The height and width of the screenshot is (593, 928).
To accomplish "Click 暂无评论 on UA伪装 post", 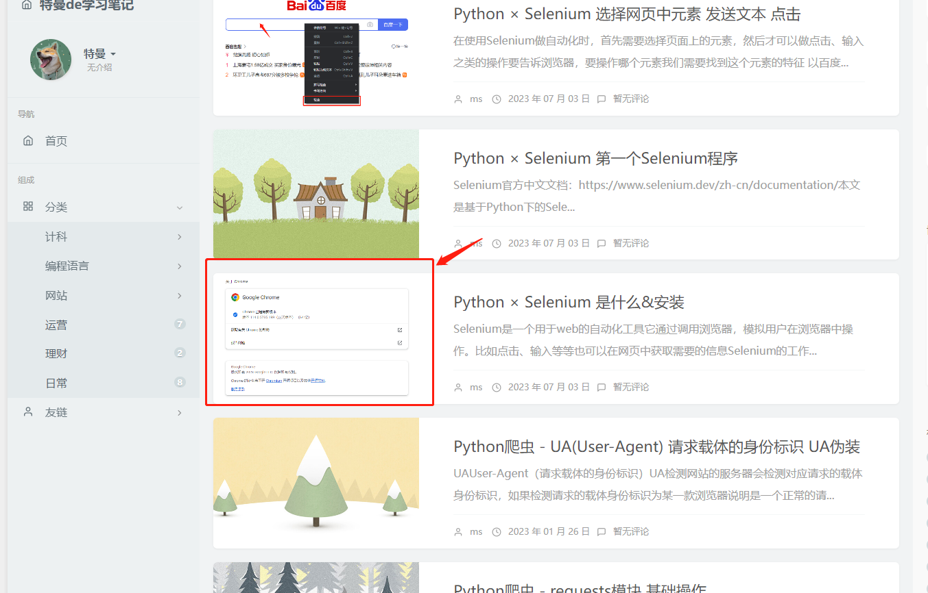I will click(631, 531).
